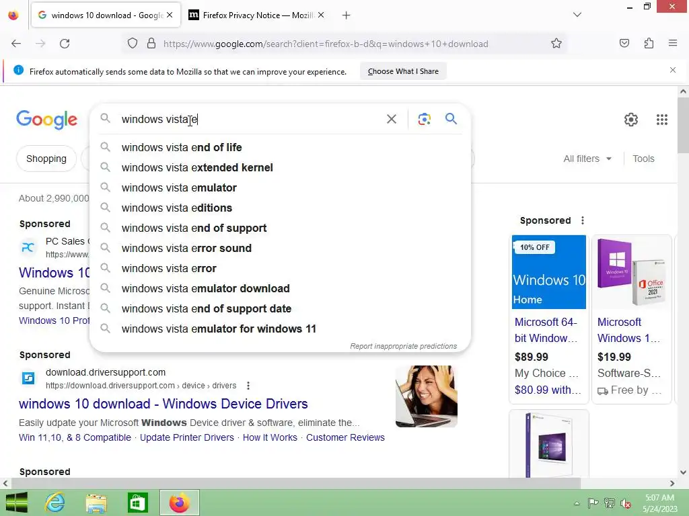Open How It Works link
The width and height of the screenshot is (689, 516).
(x=270, y=437)
